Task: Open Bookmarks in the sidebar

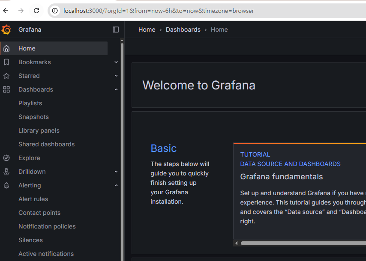Action: click(35, 62)
